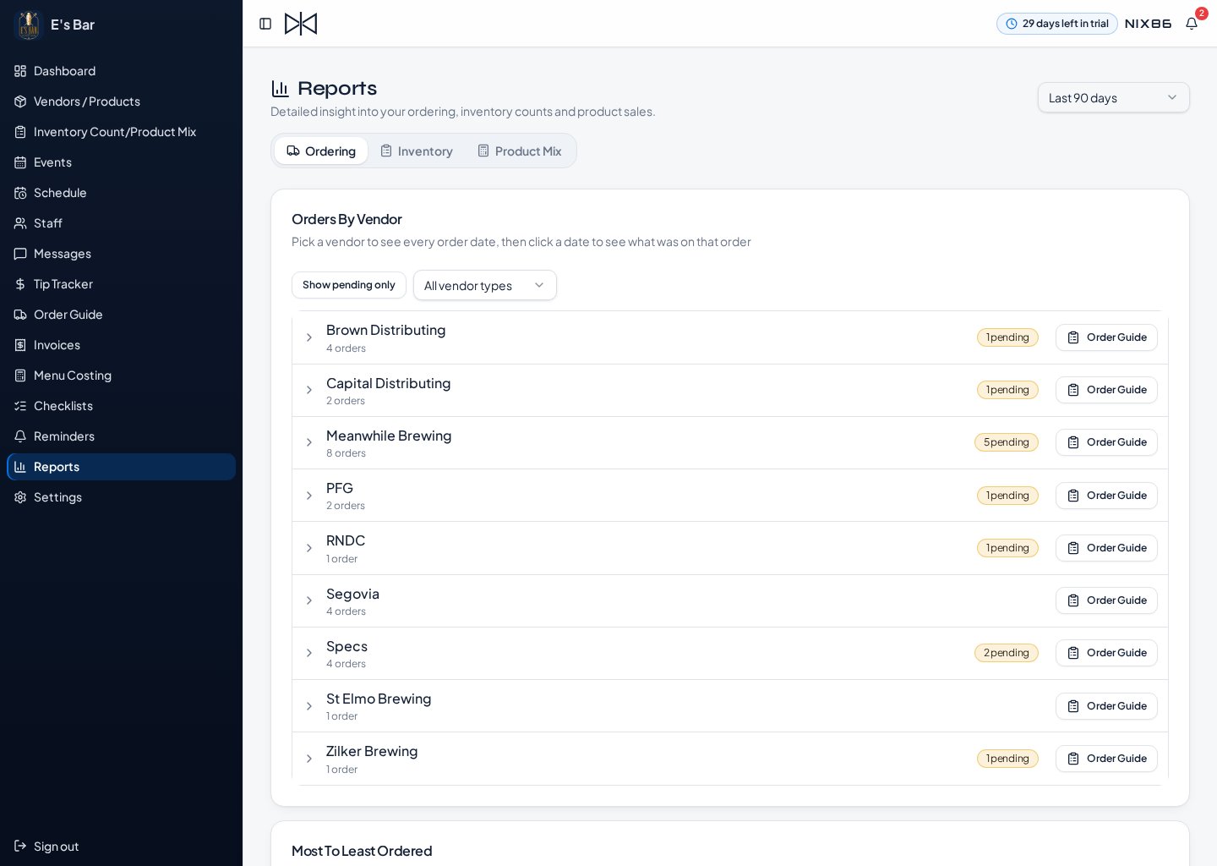Image resolution: width=1217 pixels, height=866 pixels.
Task: Click the 2 pending badge for Specs
Action: tap(1007, 653)
